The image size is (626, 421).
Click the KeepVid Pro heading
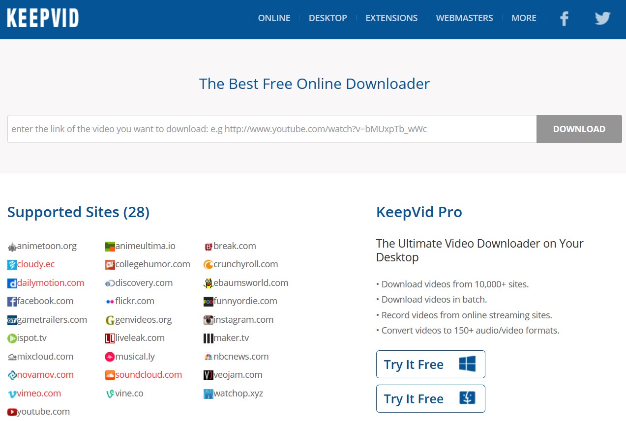[419, 212]
